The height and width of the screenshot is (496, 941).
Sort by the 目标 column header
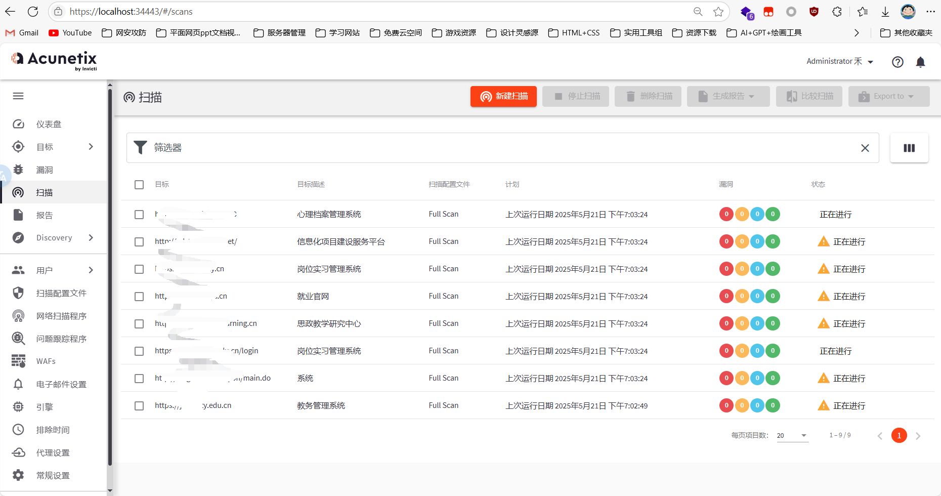click(x=162, y=184)
